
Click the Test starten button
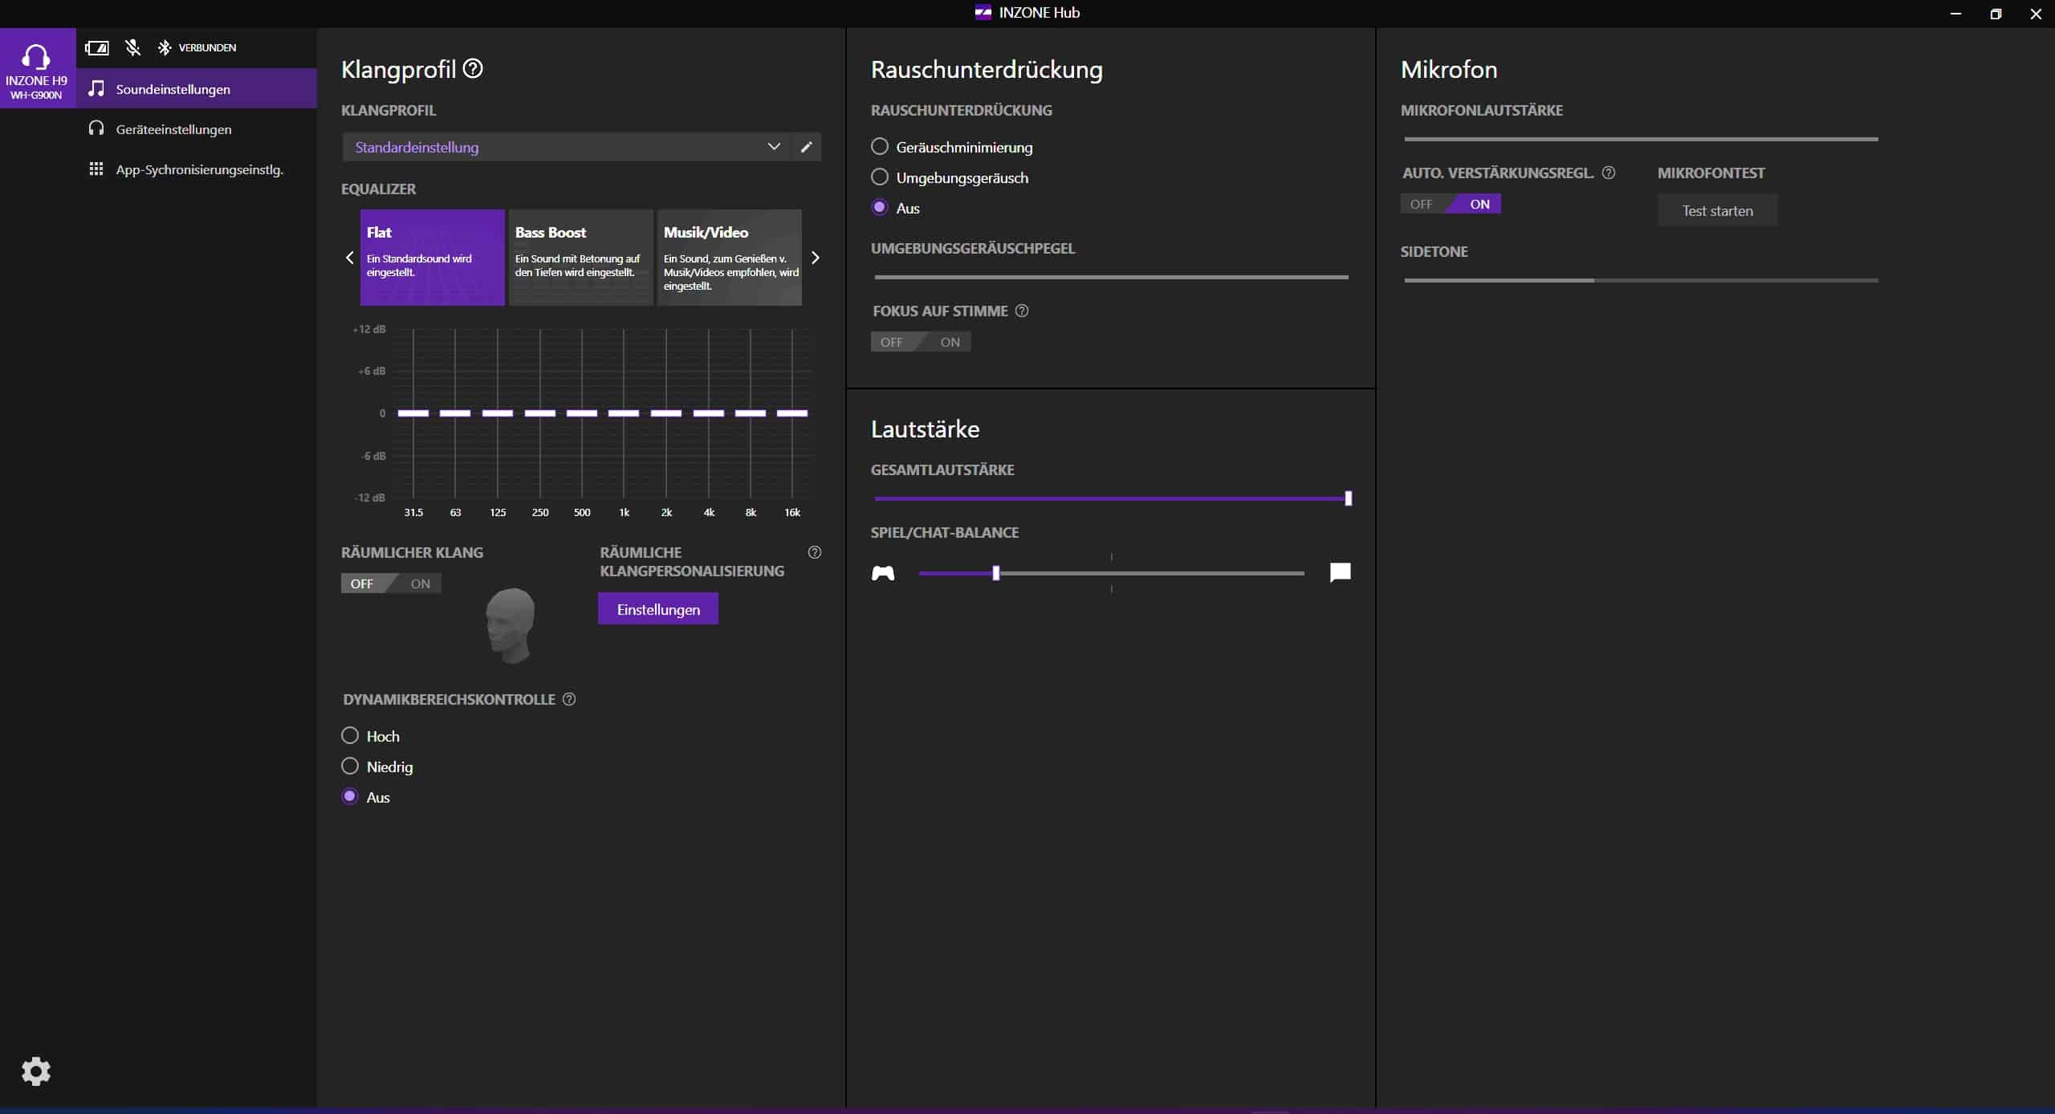point(1717,211)
